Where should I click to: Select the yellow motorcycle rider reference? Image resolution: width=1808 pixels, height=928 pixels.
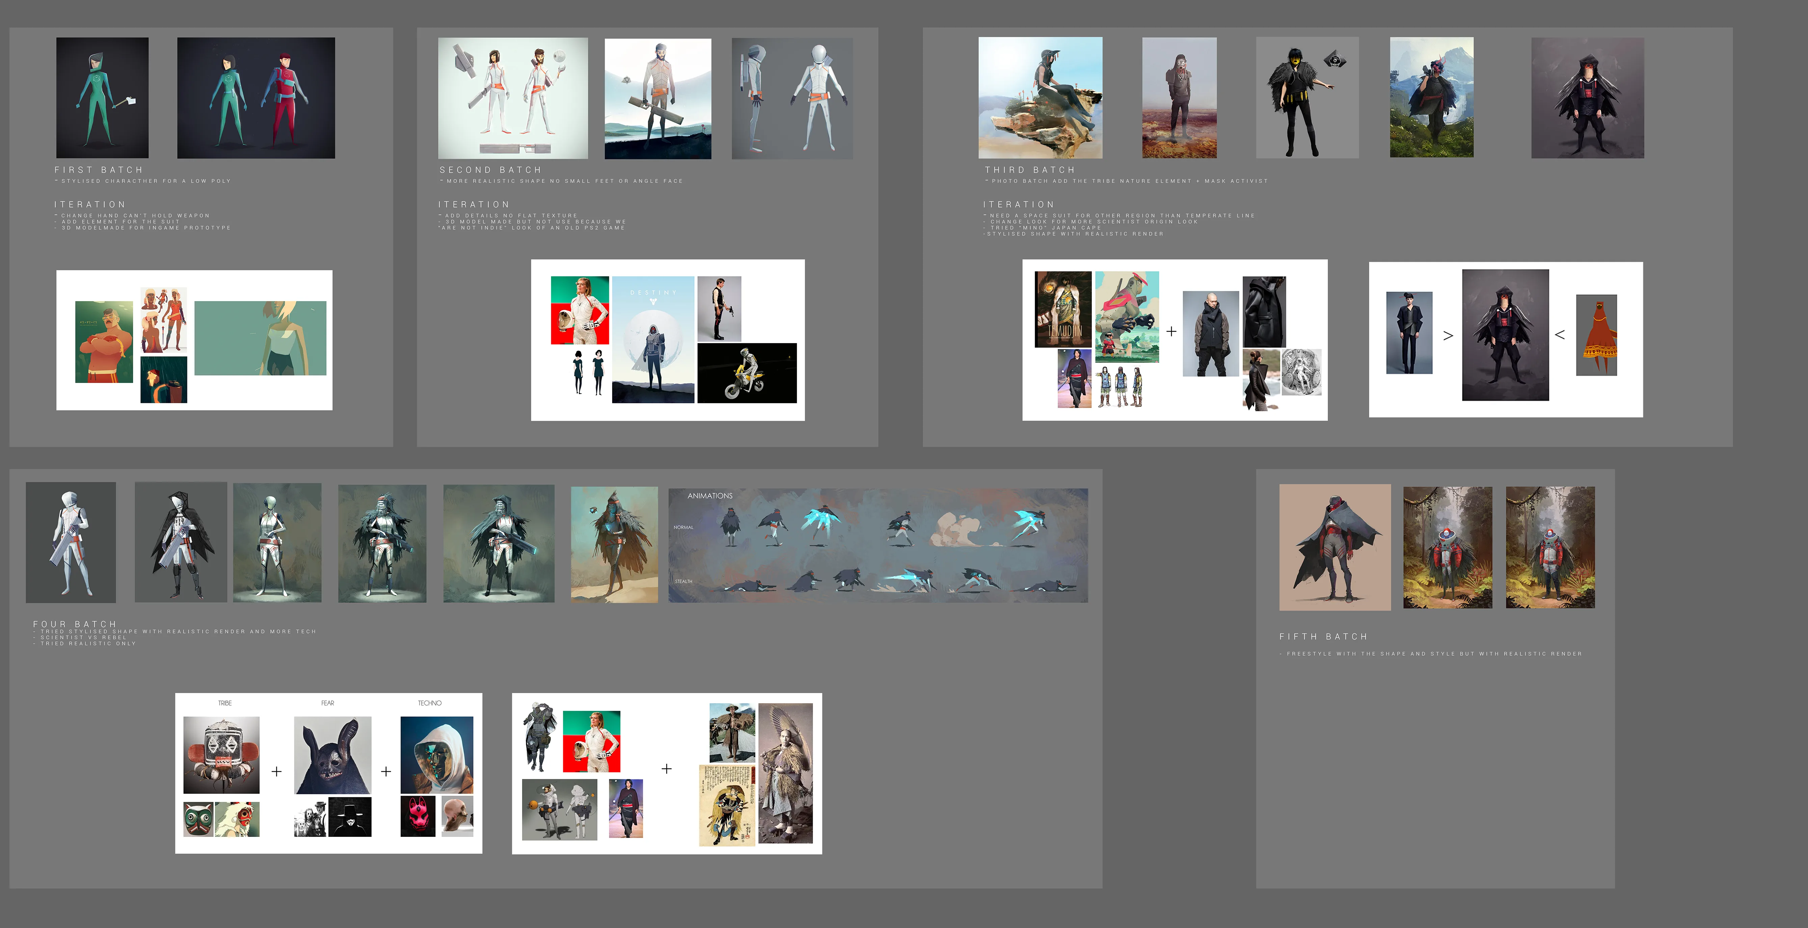(x=747, y=373)
